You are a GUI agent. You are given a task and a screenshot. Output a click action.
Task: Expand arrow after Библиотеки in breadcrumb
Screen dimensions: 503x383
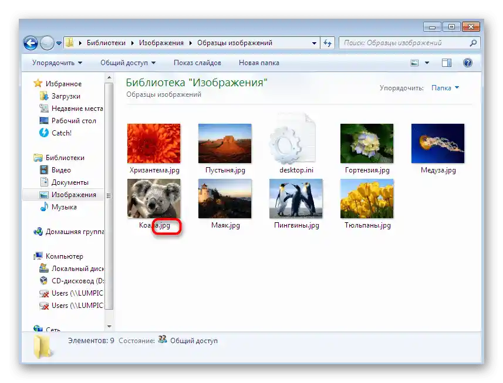click(x=132, y=43)
